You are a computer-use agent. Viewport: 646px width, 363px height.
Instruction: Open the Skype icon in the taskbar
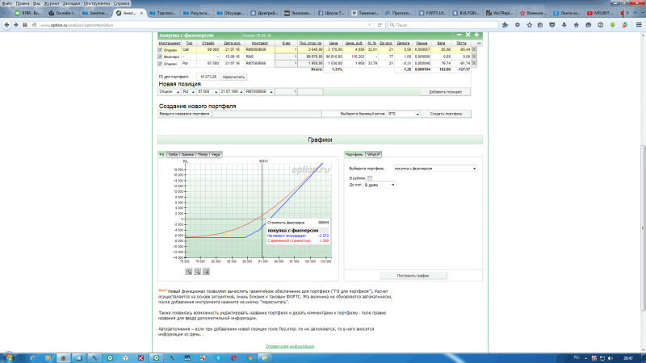pos(218,358)
